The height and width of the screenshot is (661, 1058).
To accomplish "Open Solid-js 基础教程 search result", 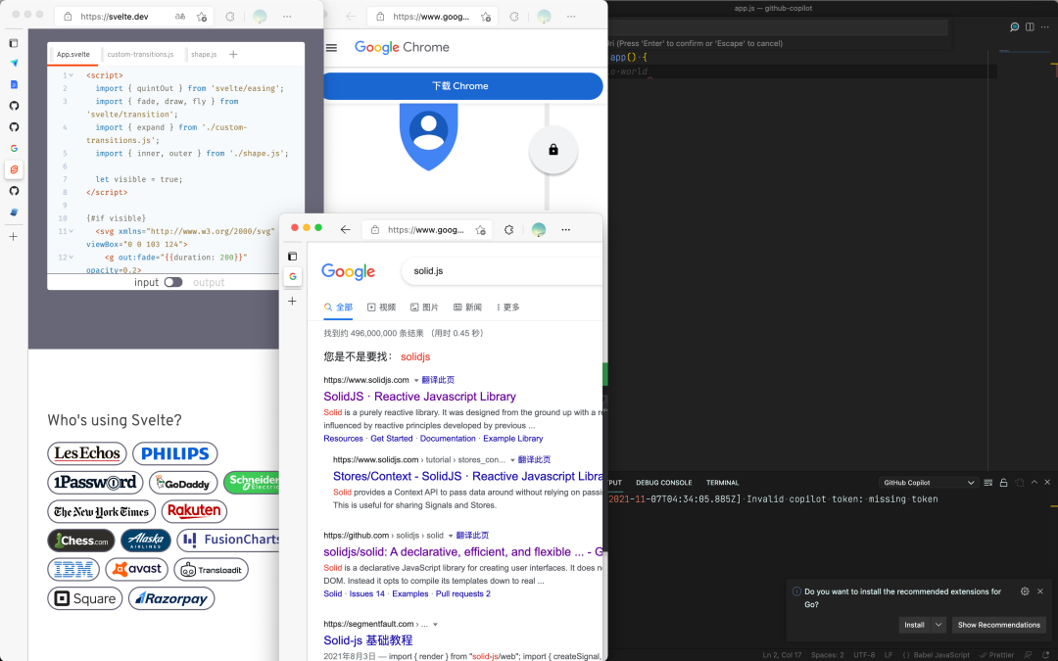I will click(x=367, y=640).
